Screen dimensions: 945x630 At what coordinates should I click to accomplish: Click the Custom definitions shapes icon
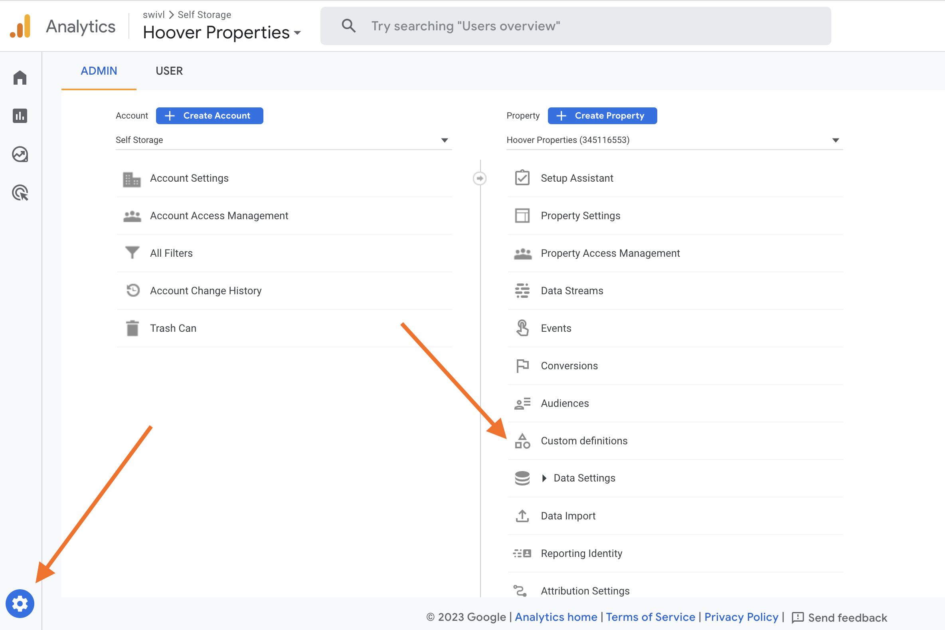click(522, 441)
